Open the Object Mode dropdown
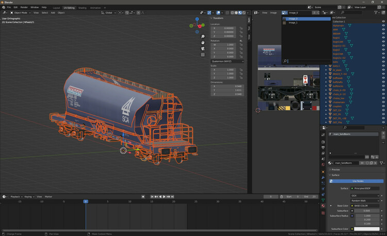 [21, 12]
